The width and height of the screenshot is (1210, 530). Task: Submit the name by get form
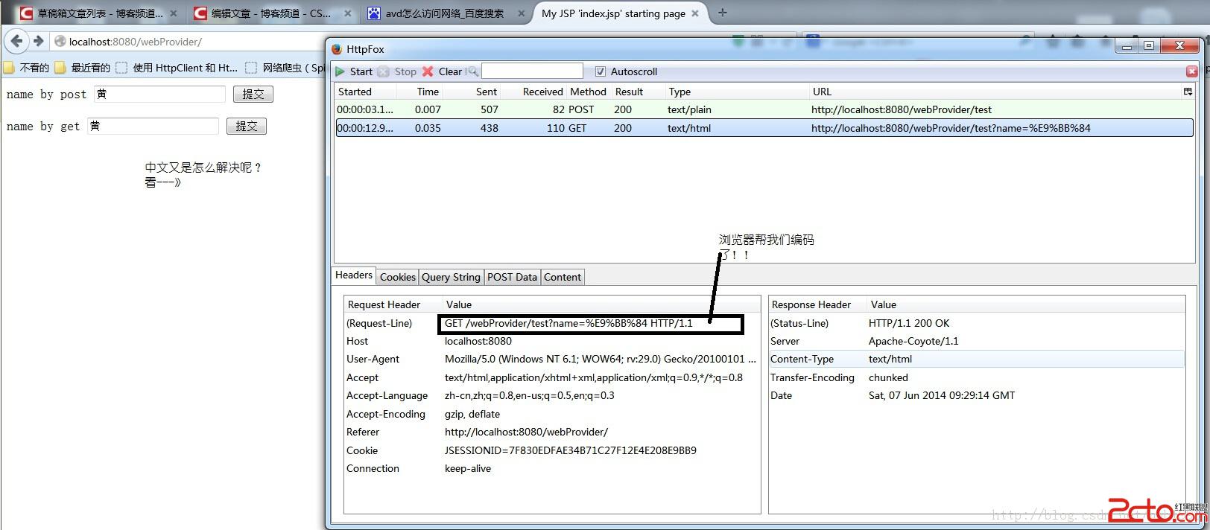coord(247,126)
